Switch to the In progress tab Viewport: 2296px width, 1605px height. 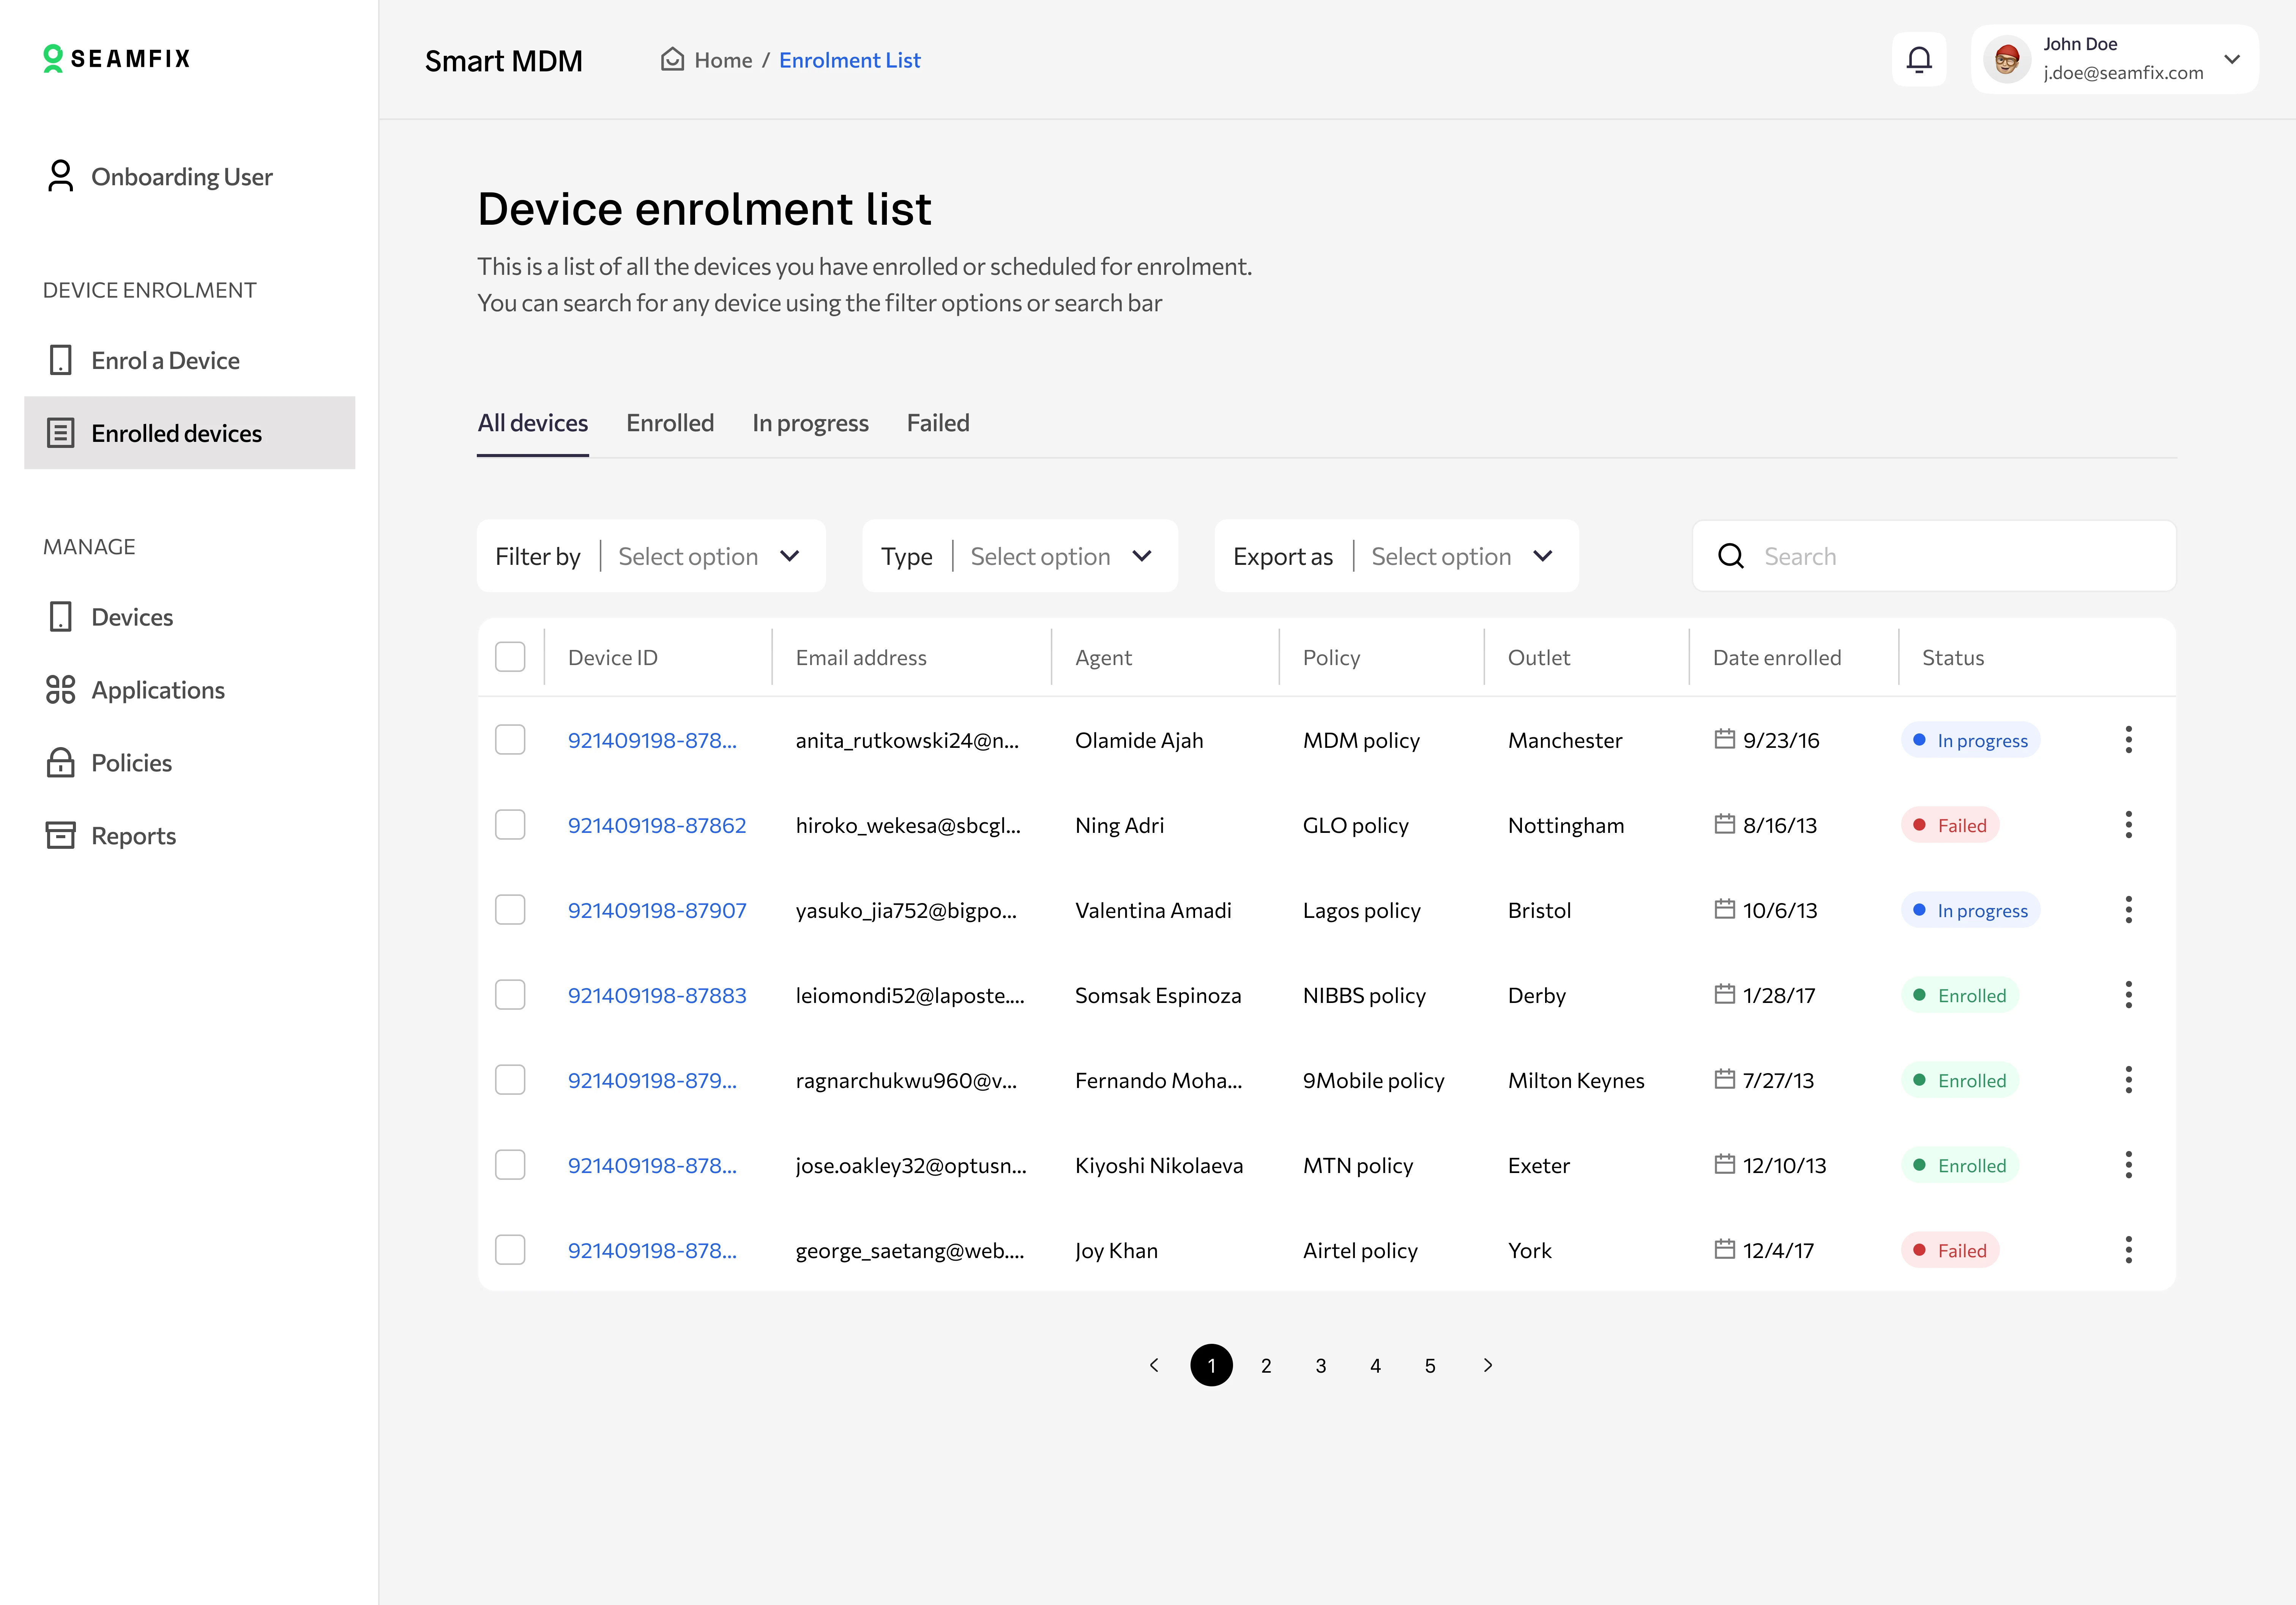(810, 423)
